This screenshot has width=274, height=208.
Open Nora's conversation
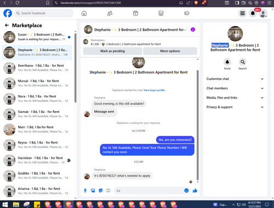point(37,99)
